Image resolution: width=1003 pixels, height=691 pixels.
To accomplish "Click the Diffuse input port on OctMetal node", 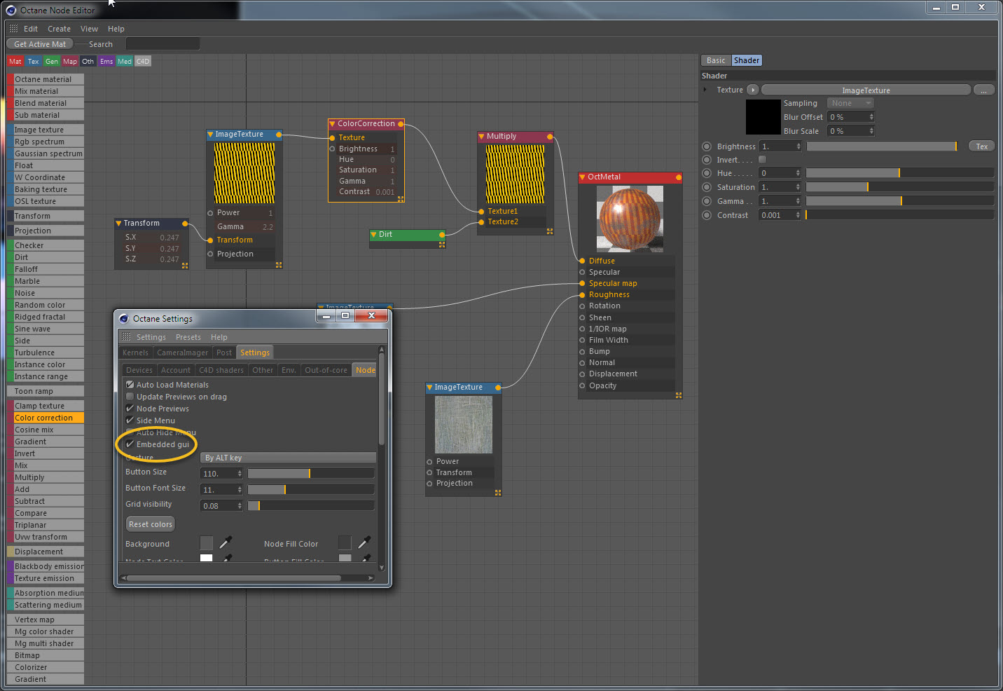I will tap(582, 261).
